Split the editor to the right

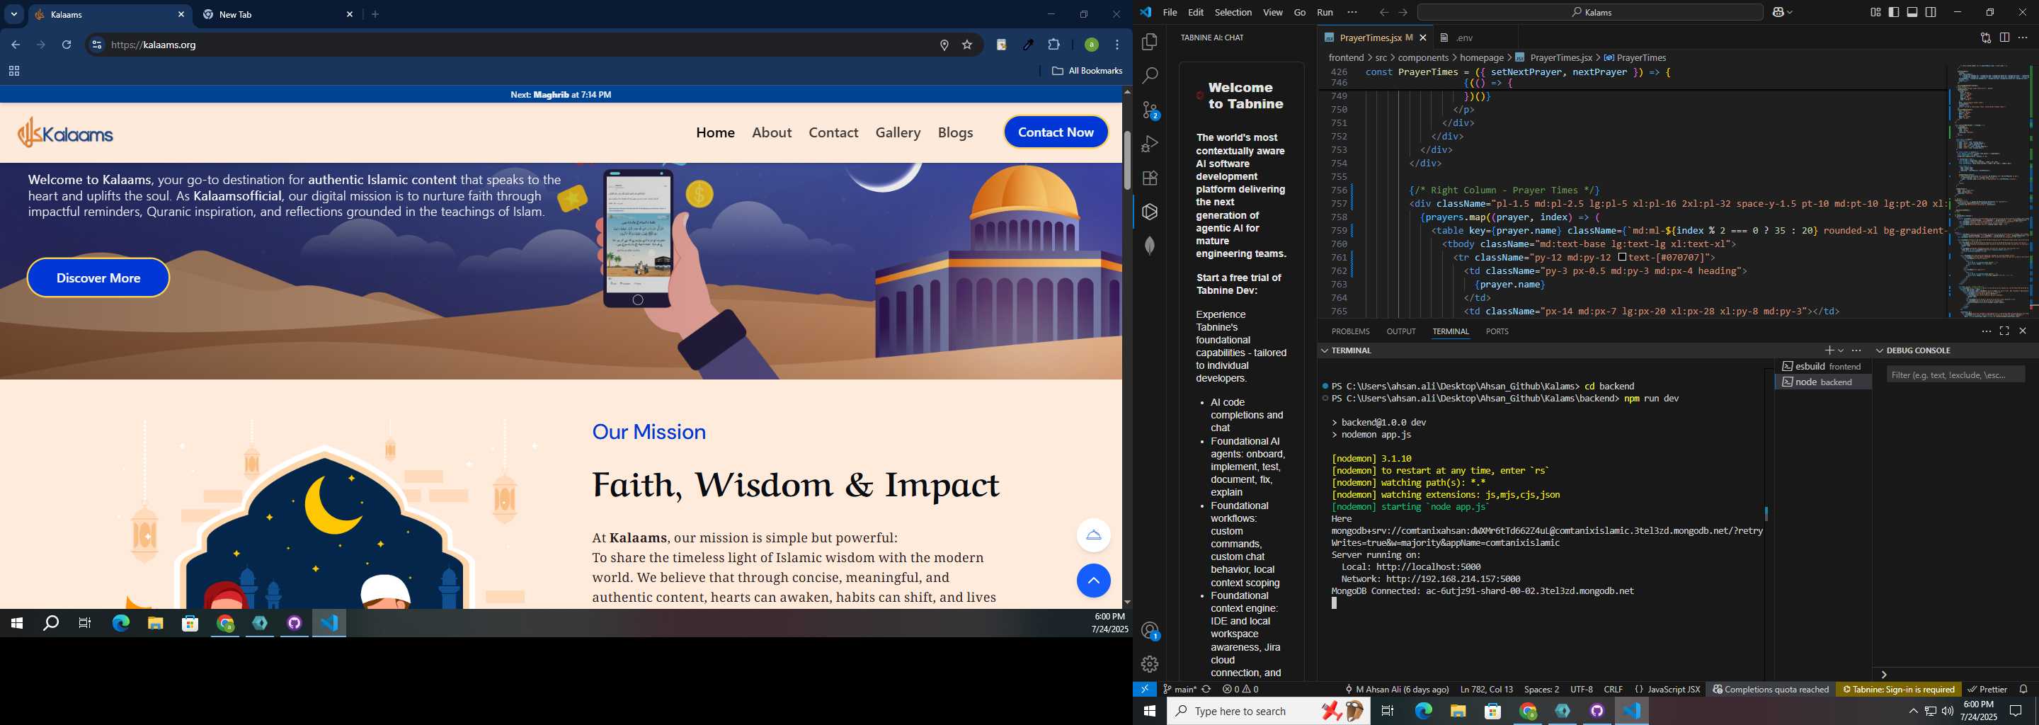2004,38
